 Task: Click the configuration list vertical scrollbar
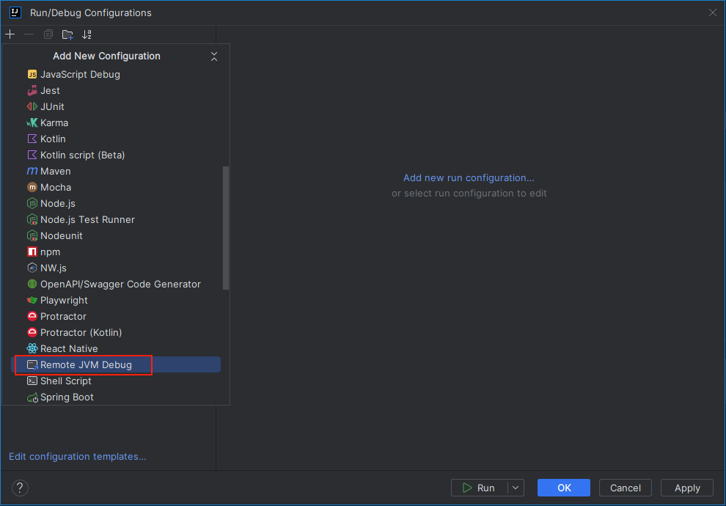tap(226, 228)
